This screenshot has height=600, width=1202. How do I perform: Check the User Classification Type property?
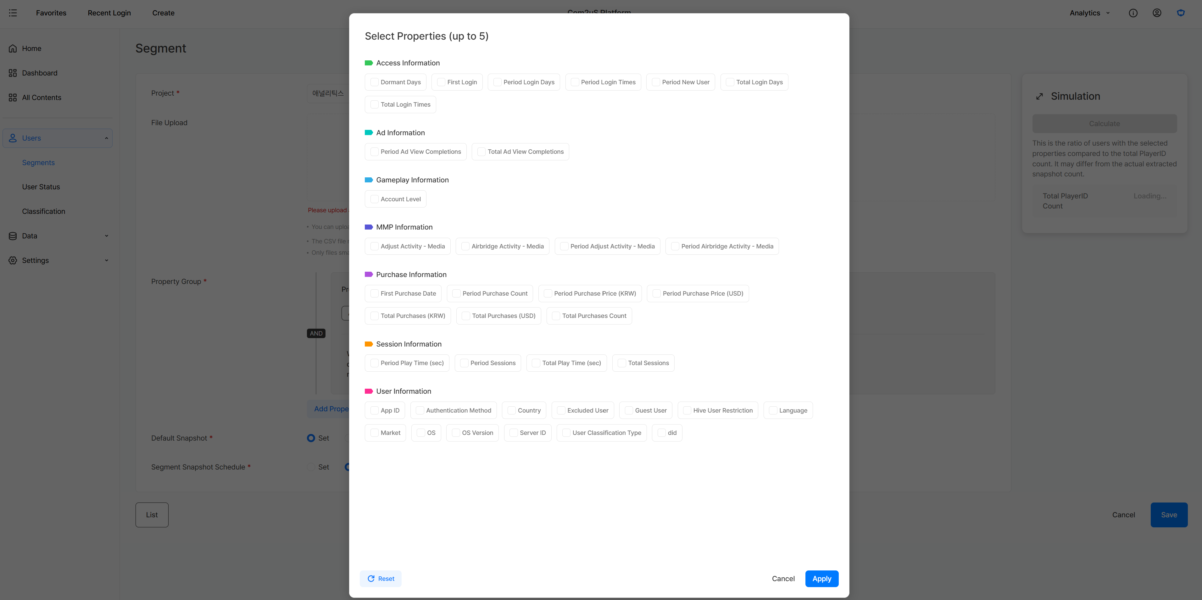point(566,433)
